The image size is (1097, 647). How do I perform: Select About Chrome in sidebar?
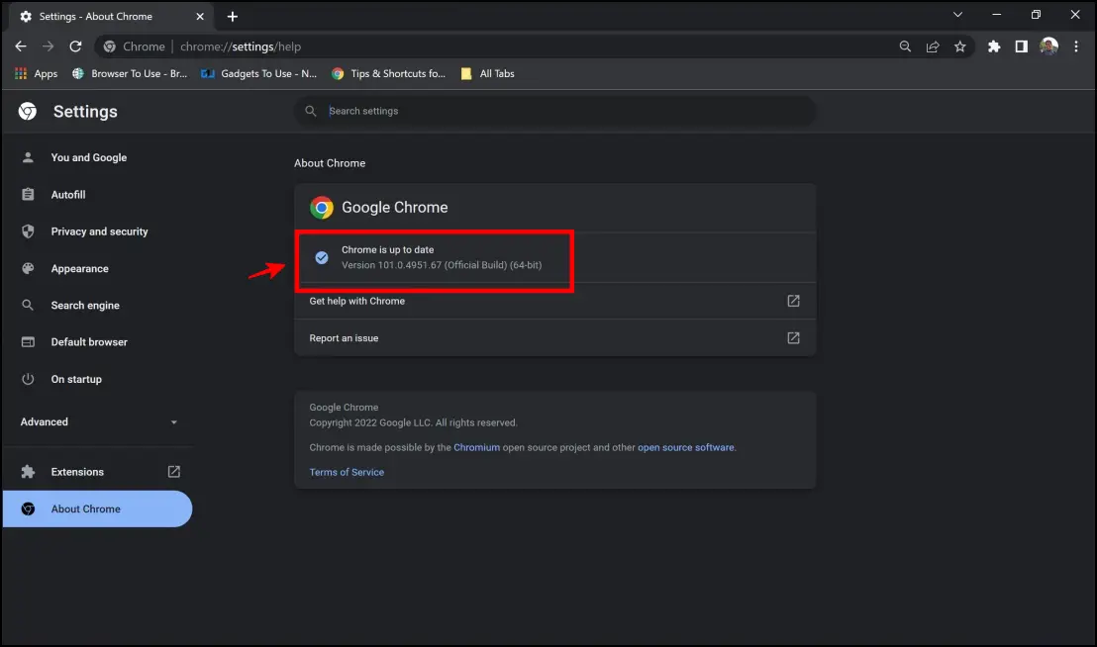pos(98,509)
